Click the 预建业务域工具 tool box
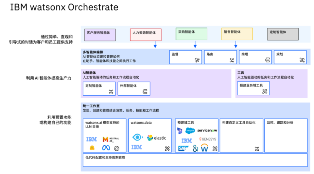 (253, 88)
